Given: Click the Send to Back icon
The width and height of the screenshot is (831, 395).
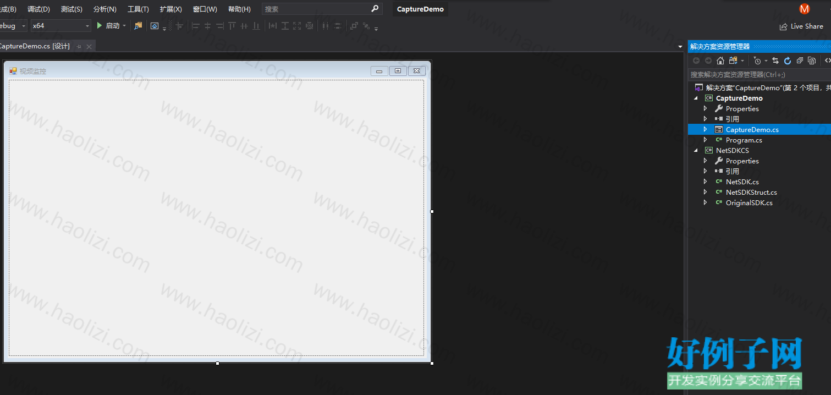Looking at the screenshot, I should coord(366,26).
